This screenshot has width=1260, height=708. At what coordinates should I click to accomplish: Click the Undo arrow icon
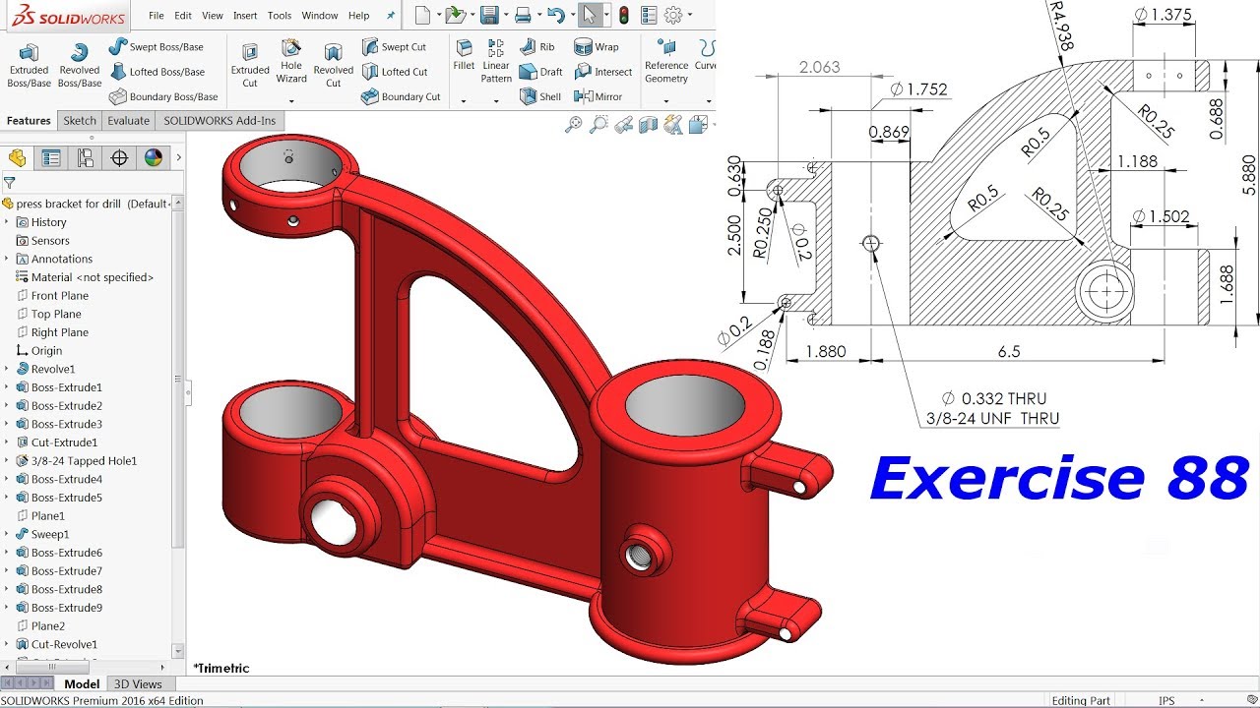pyautogui.click(x=556, y=15)
